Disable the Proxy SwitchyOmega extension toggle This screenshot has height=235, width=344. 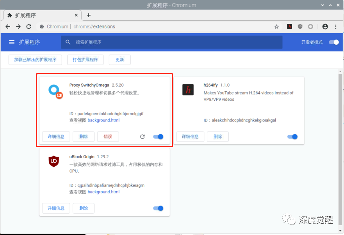tap(158, 137)
